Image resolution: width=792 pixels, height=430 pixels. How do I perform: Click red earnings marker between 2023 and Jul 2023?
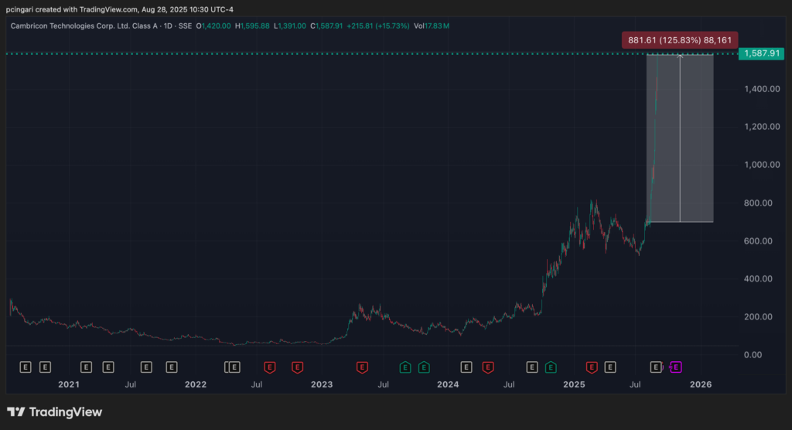click(x=362, y=367)
